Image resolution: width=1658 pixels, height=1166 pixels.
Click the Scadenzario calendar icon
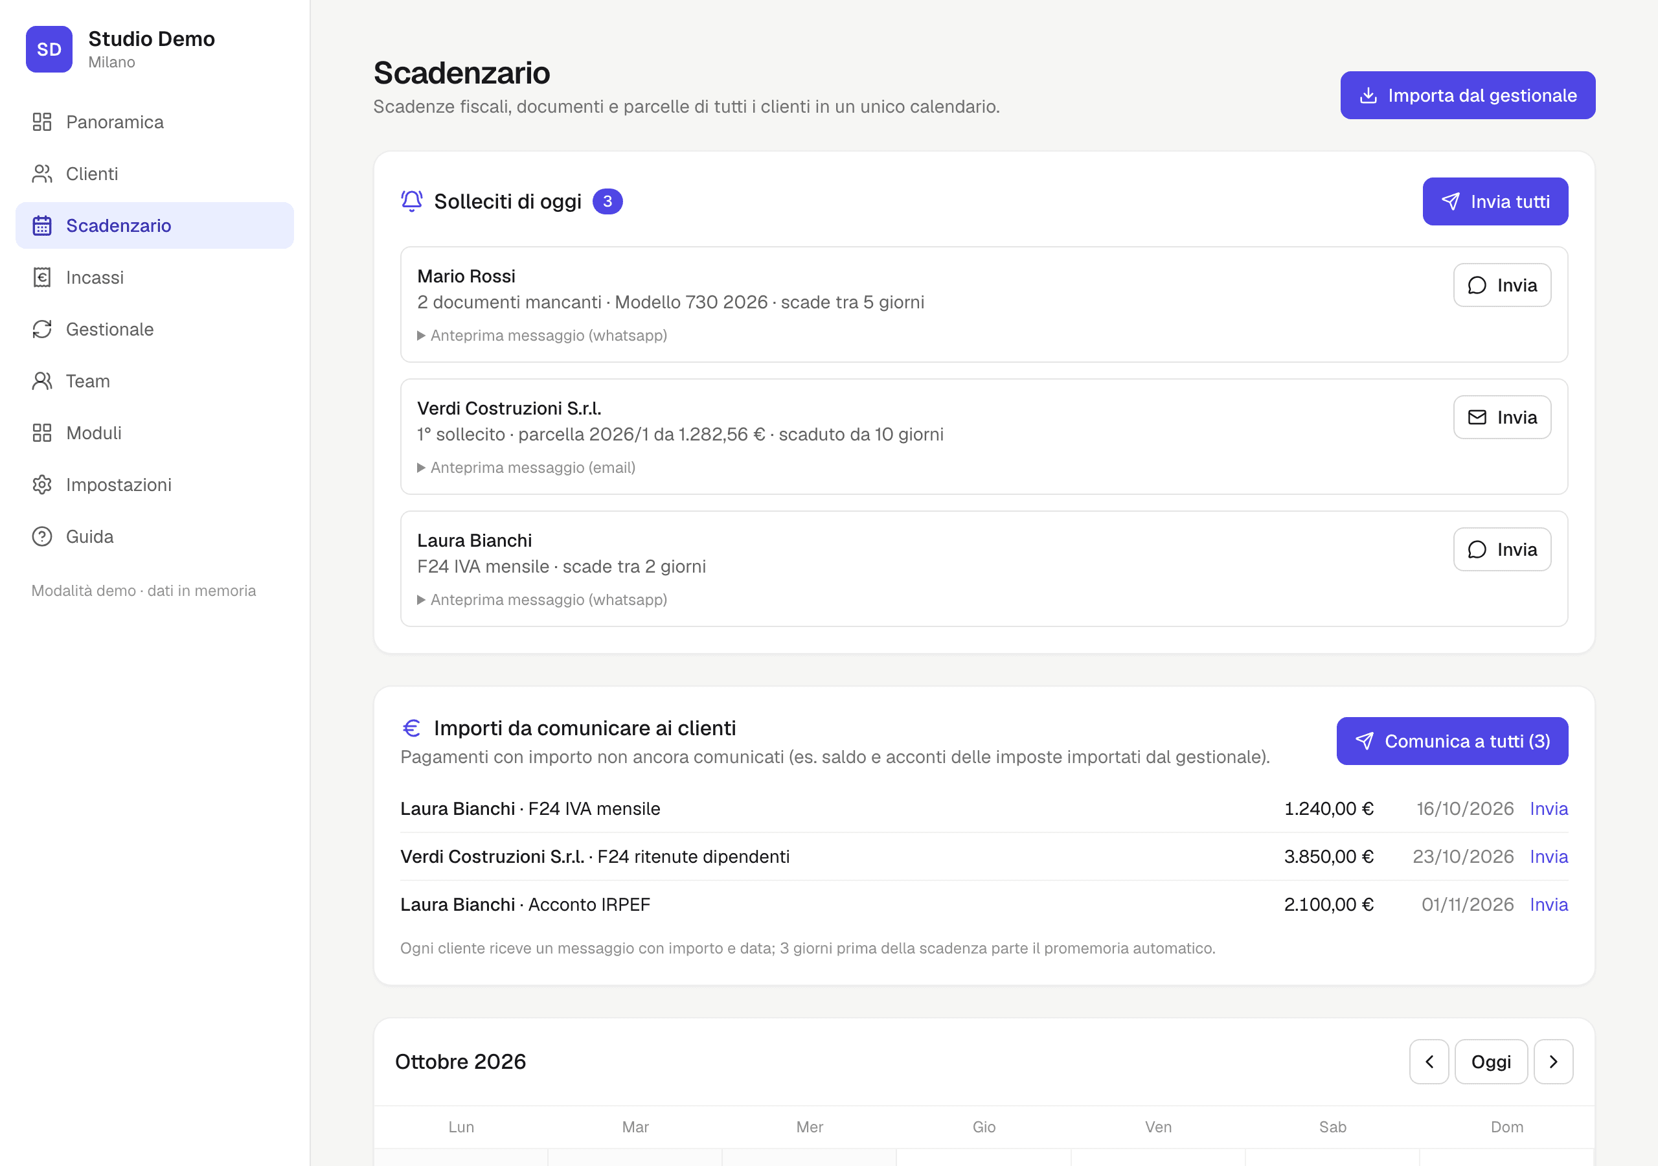(42, 225)
